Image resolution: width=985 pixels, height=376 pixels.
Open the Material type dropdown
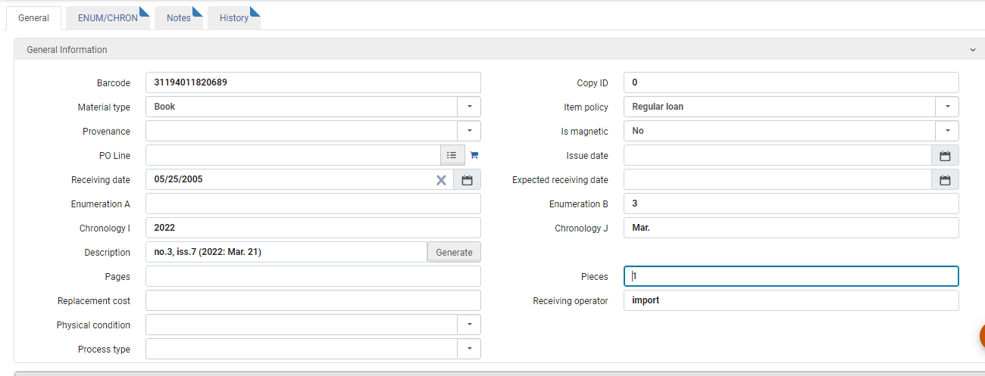(469, 107)
